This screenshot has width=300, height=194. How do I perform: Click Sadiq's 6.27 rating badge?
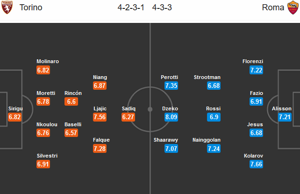click(128, 117)
